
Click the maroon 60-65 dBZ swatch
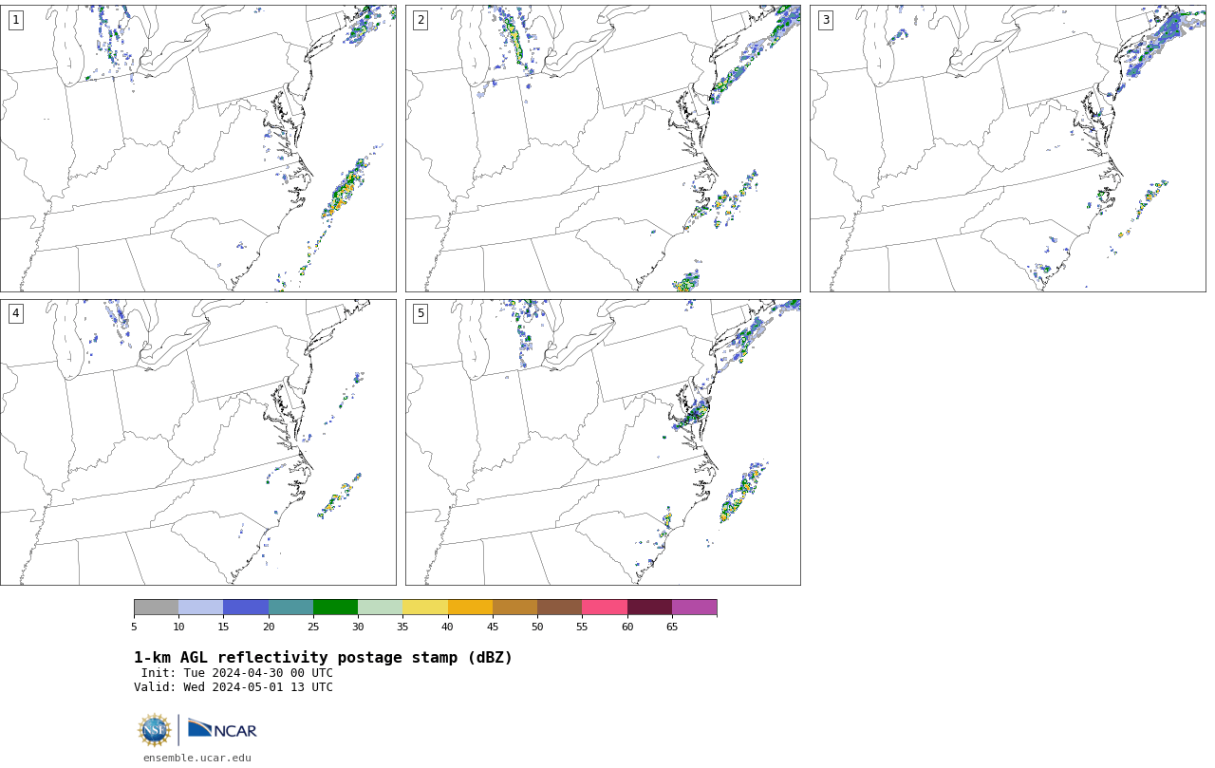point(649,608)
